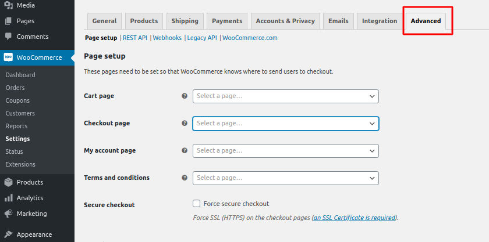Screen dimensions: 489x242
Task: Click the Analytics bar chart icon
Action: click(x=9, y=198)
